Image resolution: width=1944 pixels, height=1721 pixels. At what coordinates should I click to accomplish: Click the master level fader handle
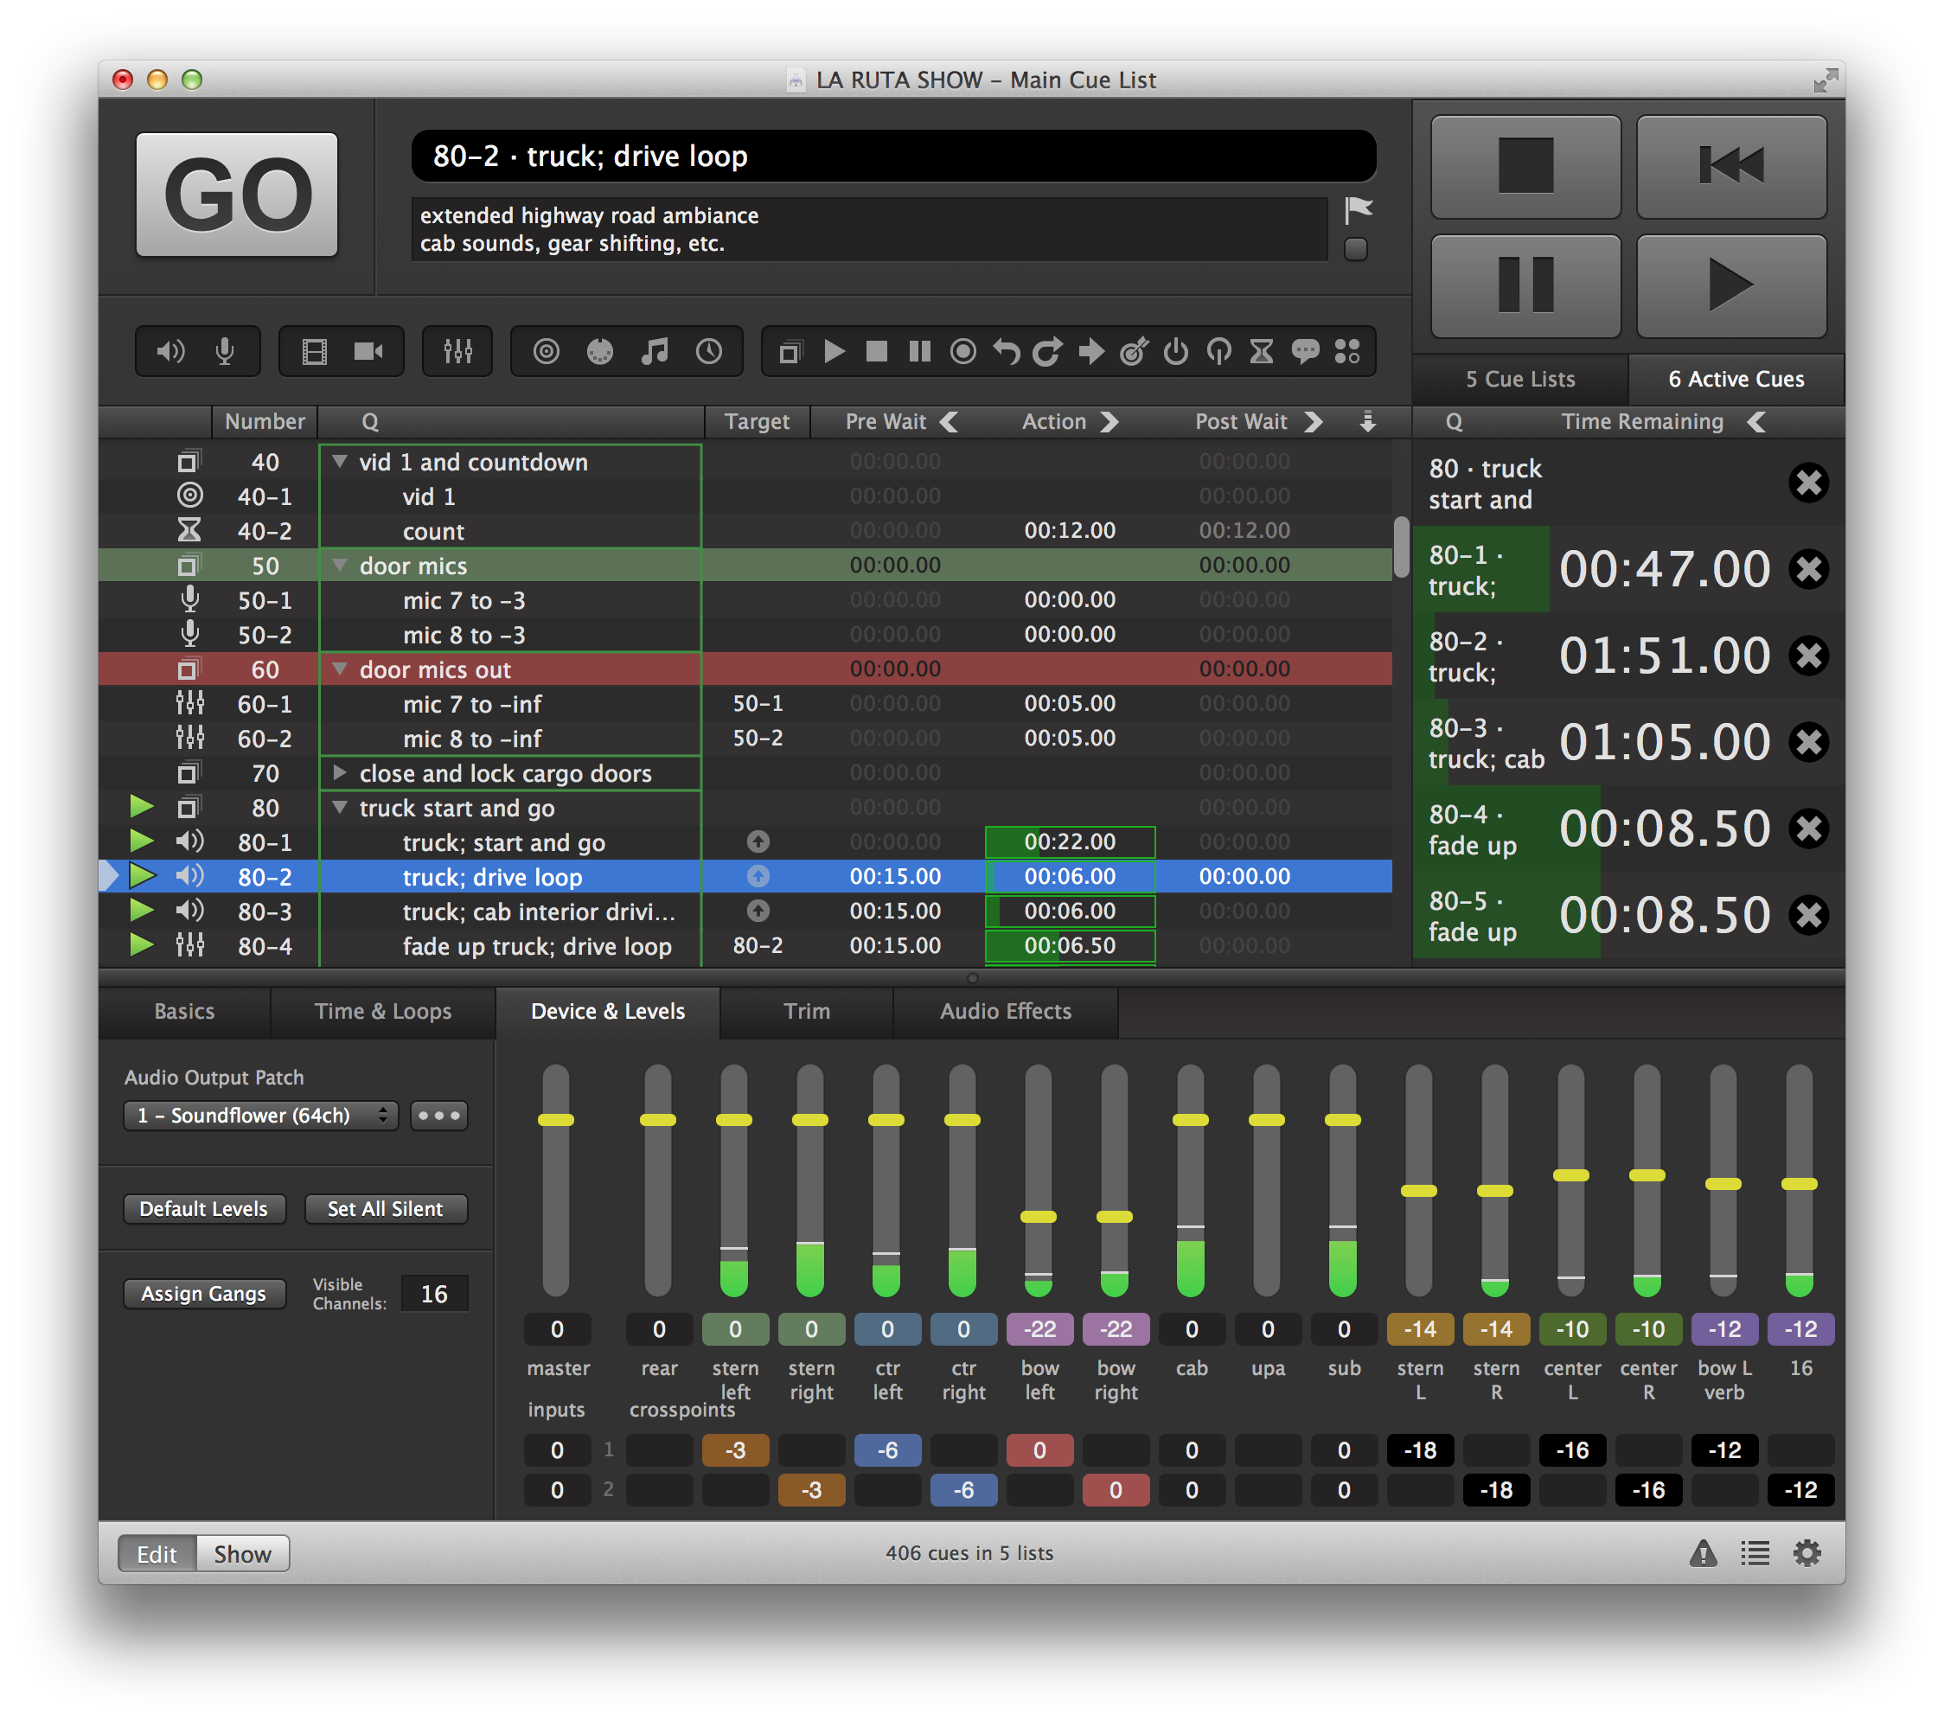tap(555, 1120)
